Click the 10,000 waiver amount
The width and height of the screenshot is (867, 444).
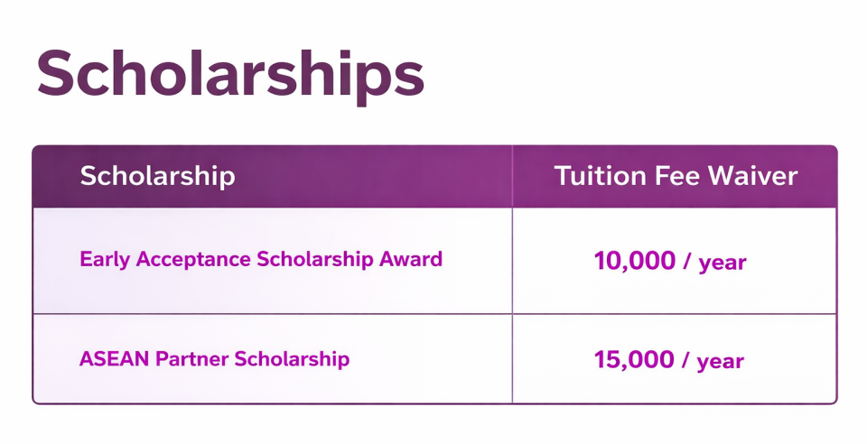(x=634, y=262)
